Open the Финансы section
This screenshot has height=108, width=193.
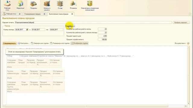point(73,5)
